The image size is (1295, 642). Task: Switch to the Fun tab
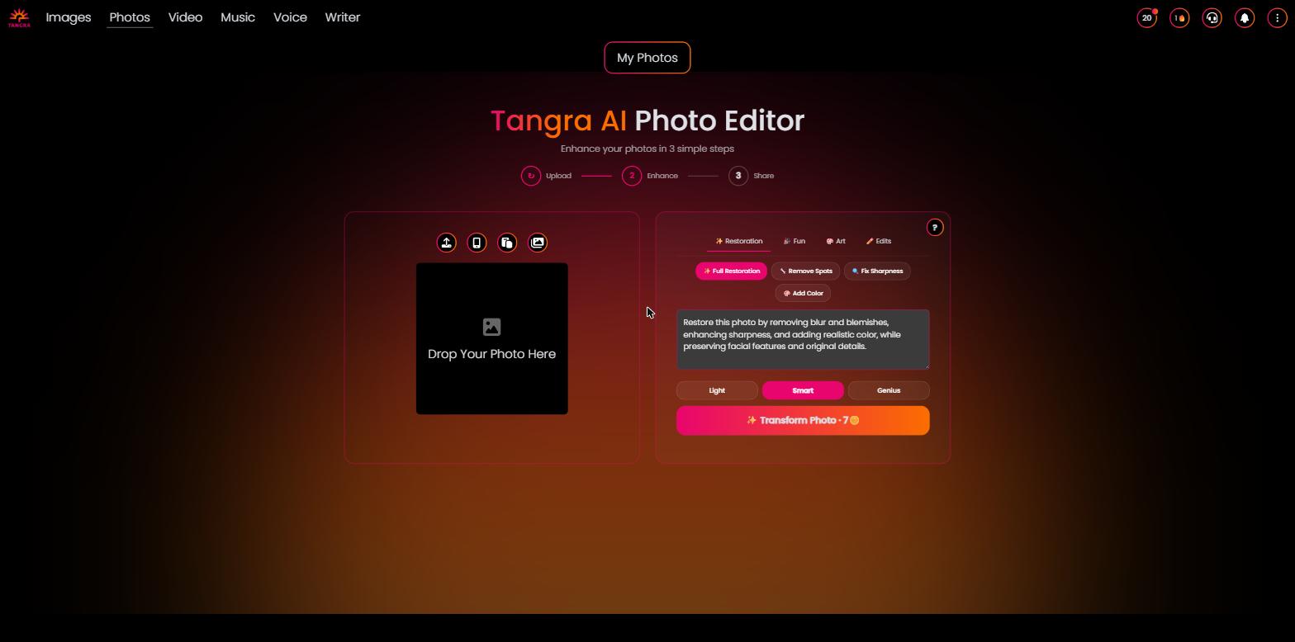pyautogui.click(x=795, y=241)
